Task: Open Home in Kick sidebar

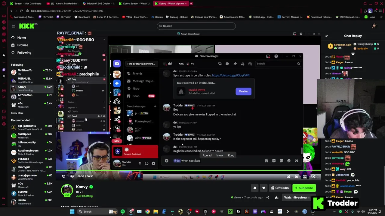Action: [22, 37]
